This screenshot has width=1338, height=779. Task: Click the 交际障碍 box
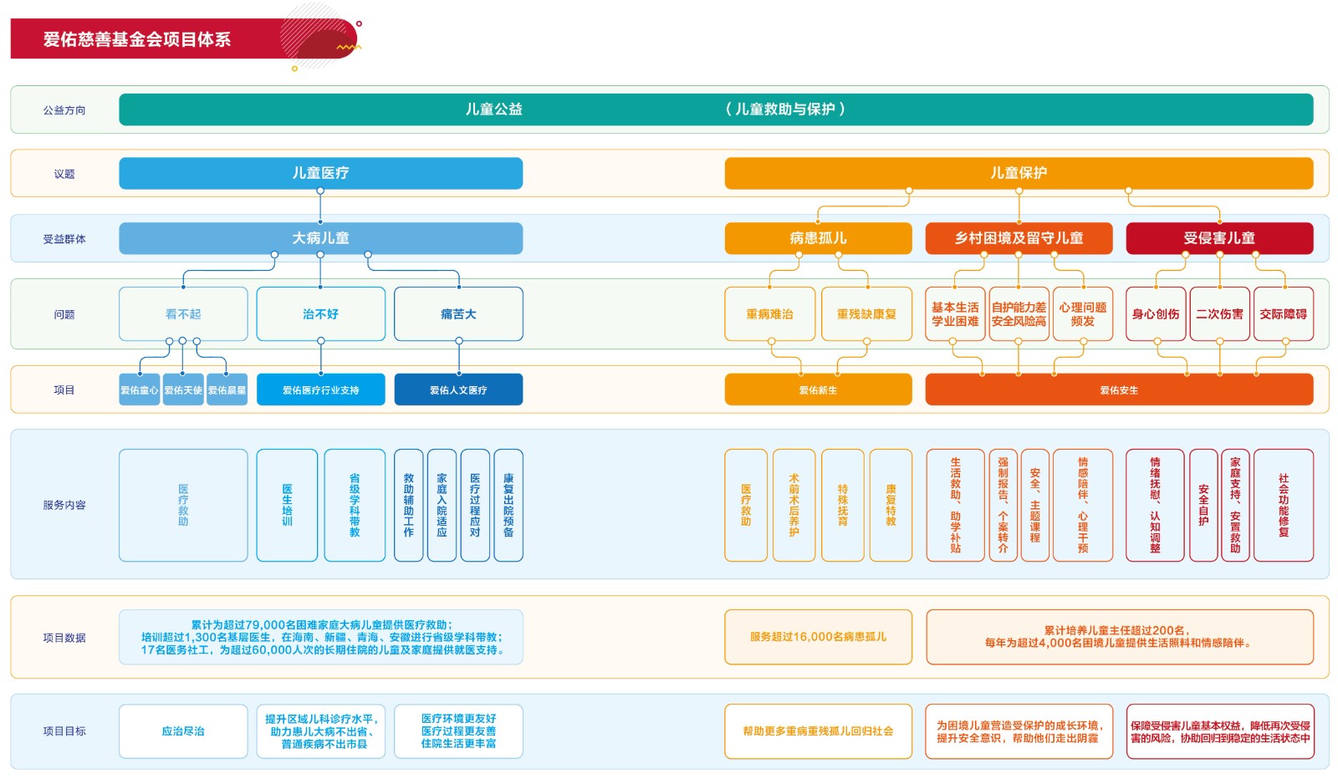[1284, 314]
